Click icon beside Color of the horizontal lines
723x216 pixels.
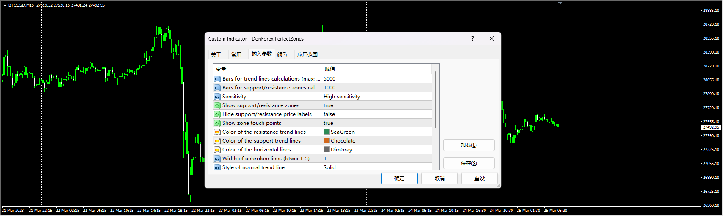[217, 150]
